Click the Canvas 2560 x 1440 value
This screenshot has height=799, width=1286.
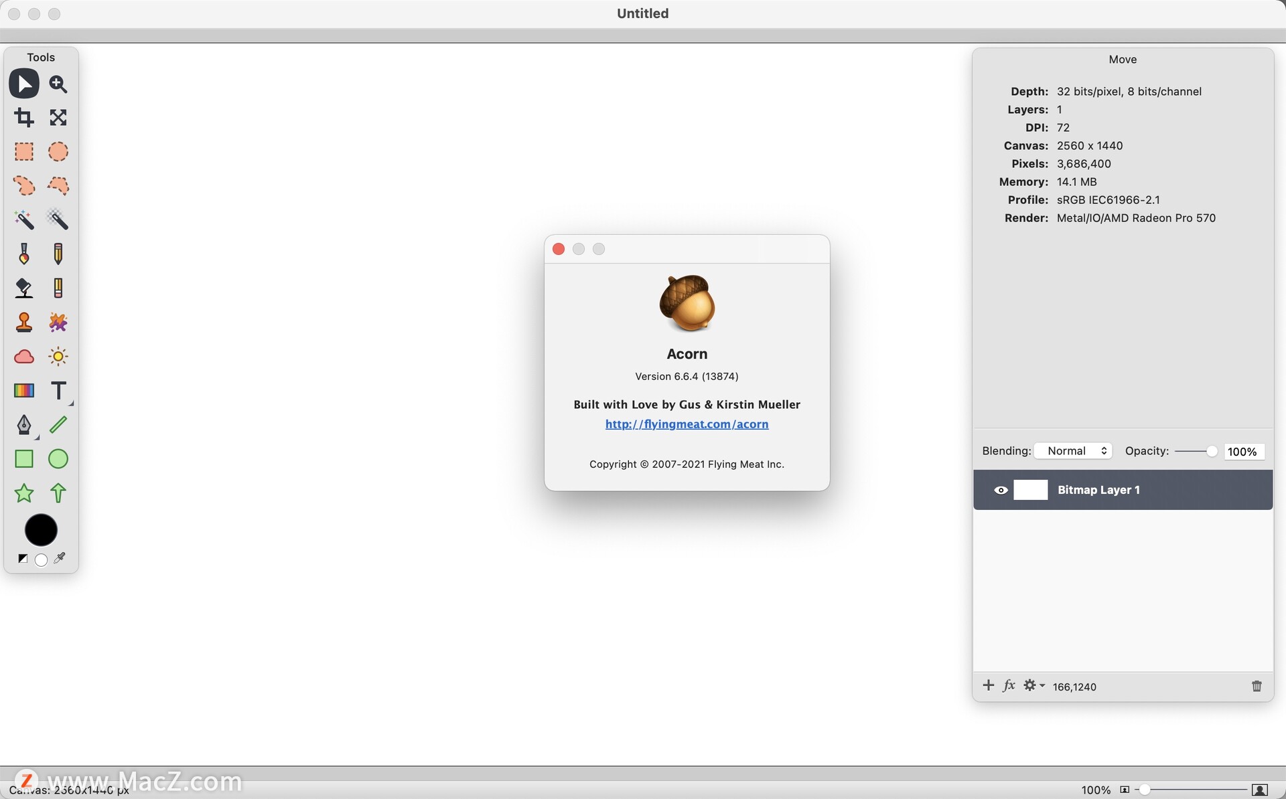point(1090,146)
